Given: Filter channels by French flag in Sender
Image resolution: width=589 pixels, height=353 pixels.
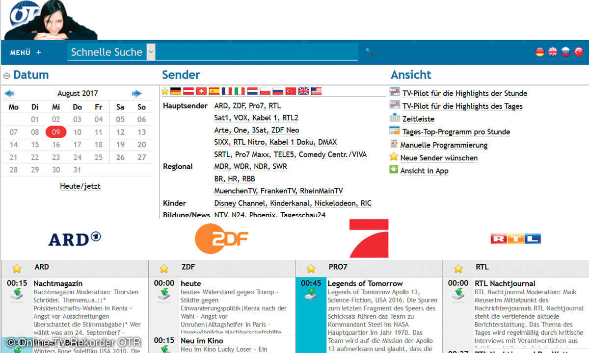Looking at the screenshot, I should coord(227,91).
